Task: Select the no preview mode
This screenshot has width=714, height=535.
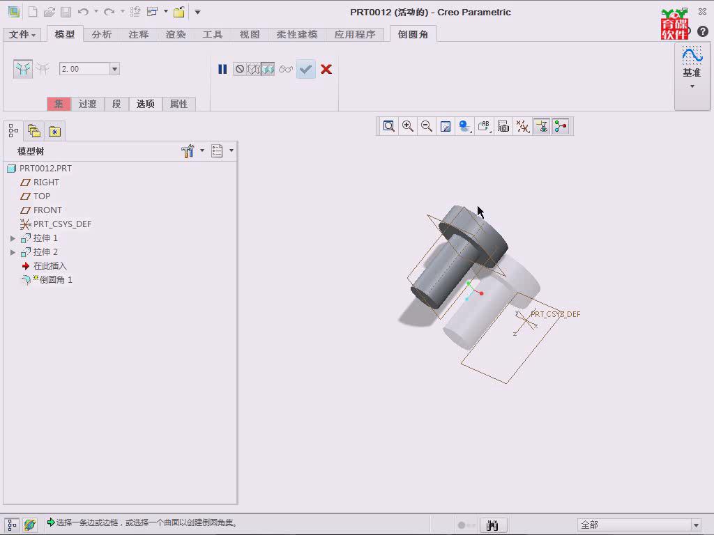Action: pos(240,69)
